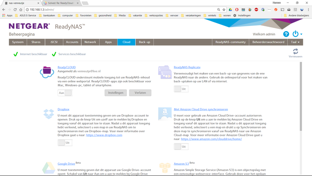Click the ReadyNAS Replicate icon

tap(165, 72)
